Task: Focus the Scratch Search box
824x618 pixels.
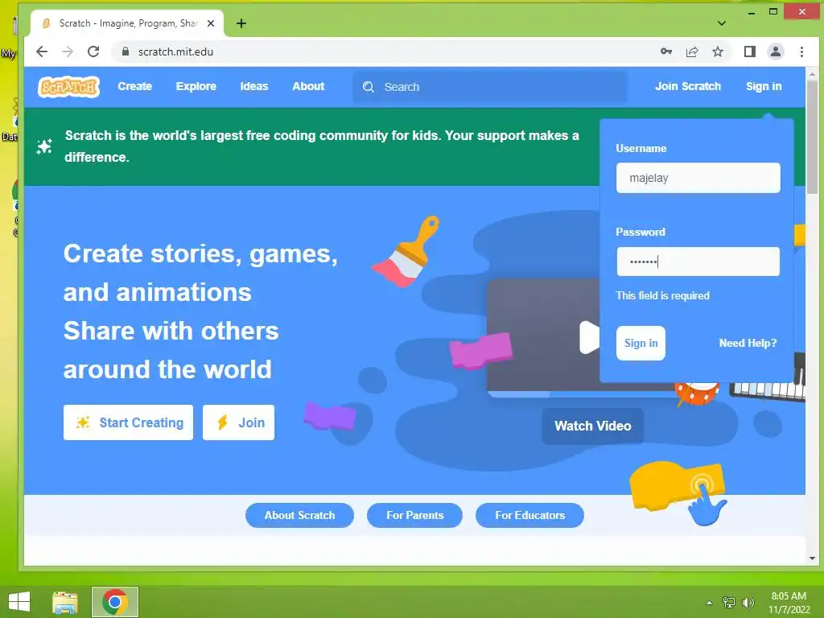Action: 490,87
